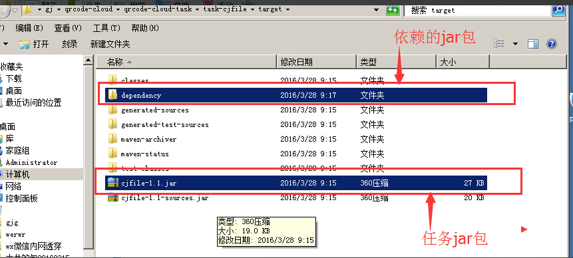Select 最近访问的位置 in sidebar
Image resolution: width=573 pixels, height=258 pixels.
click(x=33, y=102)
